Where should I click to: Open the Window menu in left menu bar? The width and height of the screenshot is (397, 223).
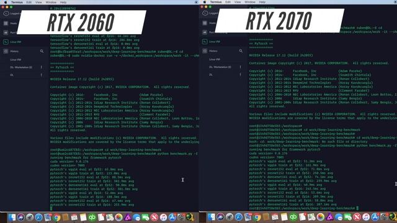(x=51, y=2)
